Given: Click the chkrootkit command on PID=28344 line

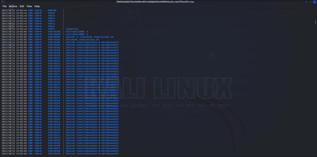Looking at the screenshot, I should coord(92,111).
